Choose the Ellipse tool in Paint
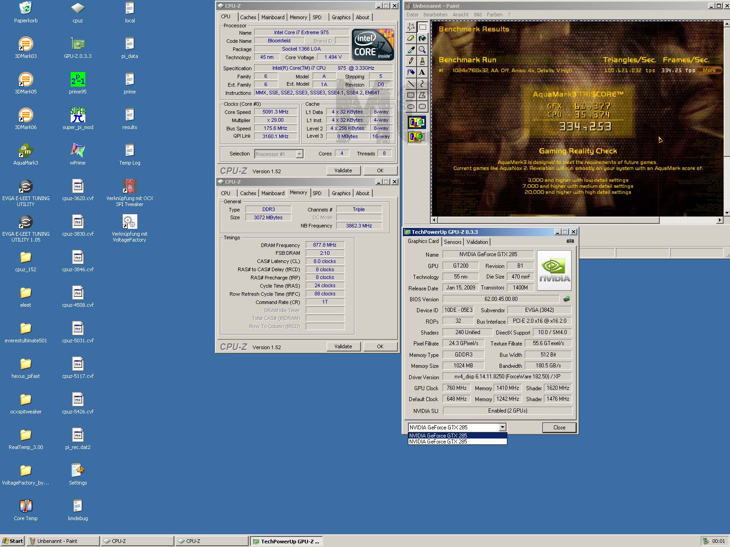This screenshot has height=547, width=730. 411,106
